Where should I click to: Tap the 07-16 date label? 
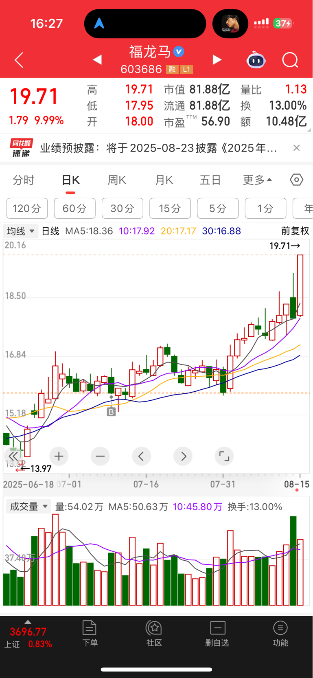146,484
